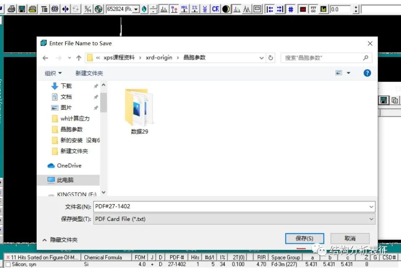Click the red bar block icon
The width and height of the screenshot is (401, 268).
tap(303, 9)
